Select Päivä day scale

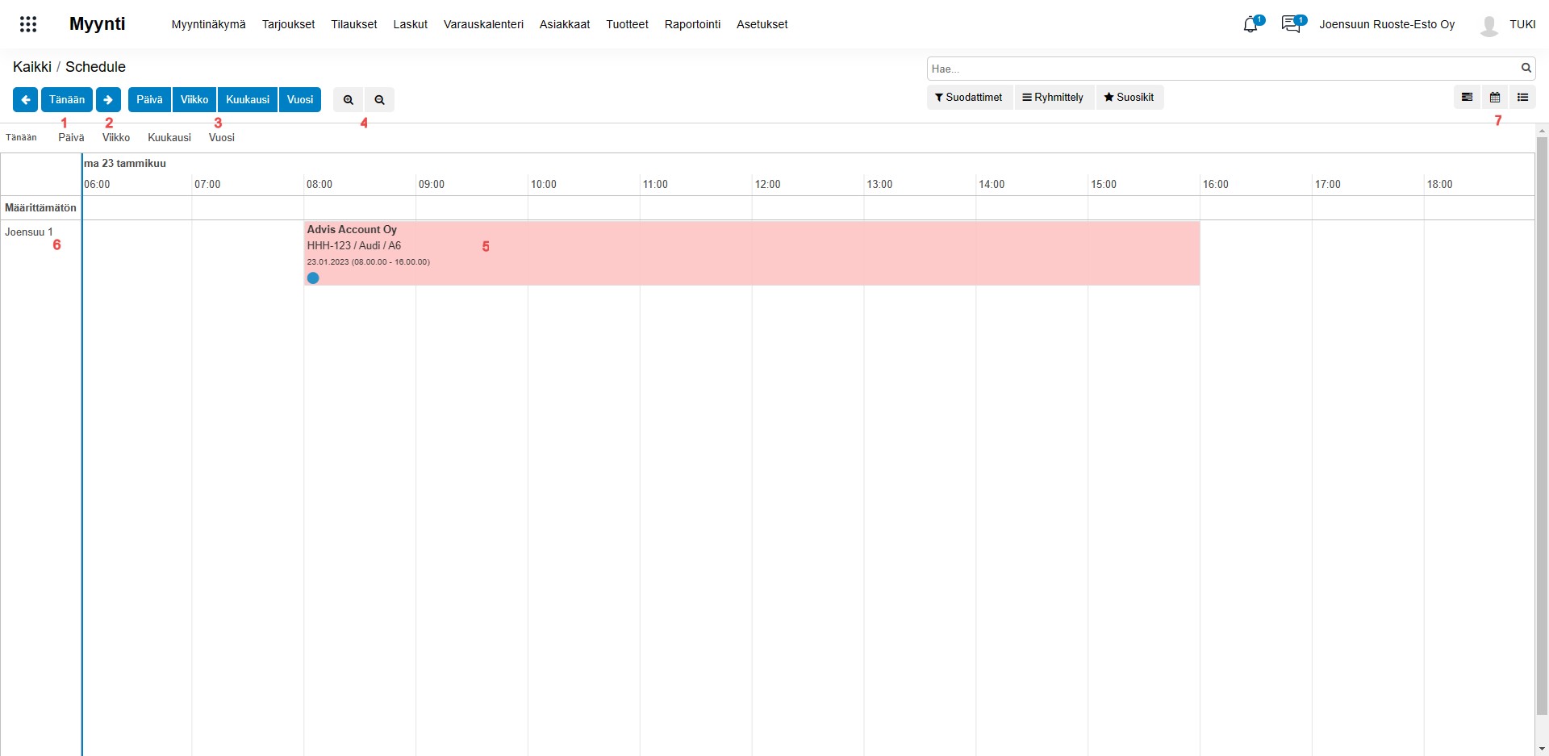pyautogui.click(x=149, y=100)
